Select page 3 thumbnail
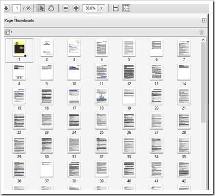 74,48
